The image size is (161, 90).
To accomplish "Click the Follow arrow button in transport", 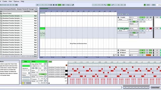I will 37,5.
